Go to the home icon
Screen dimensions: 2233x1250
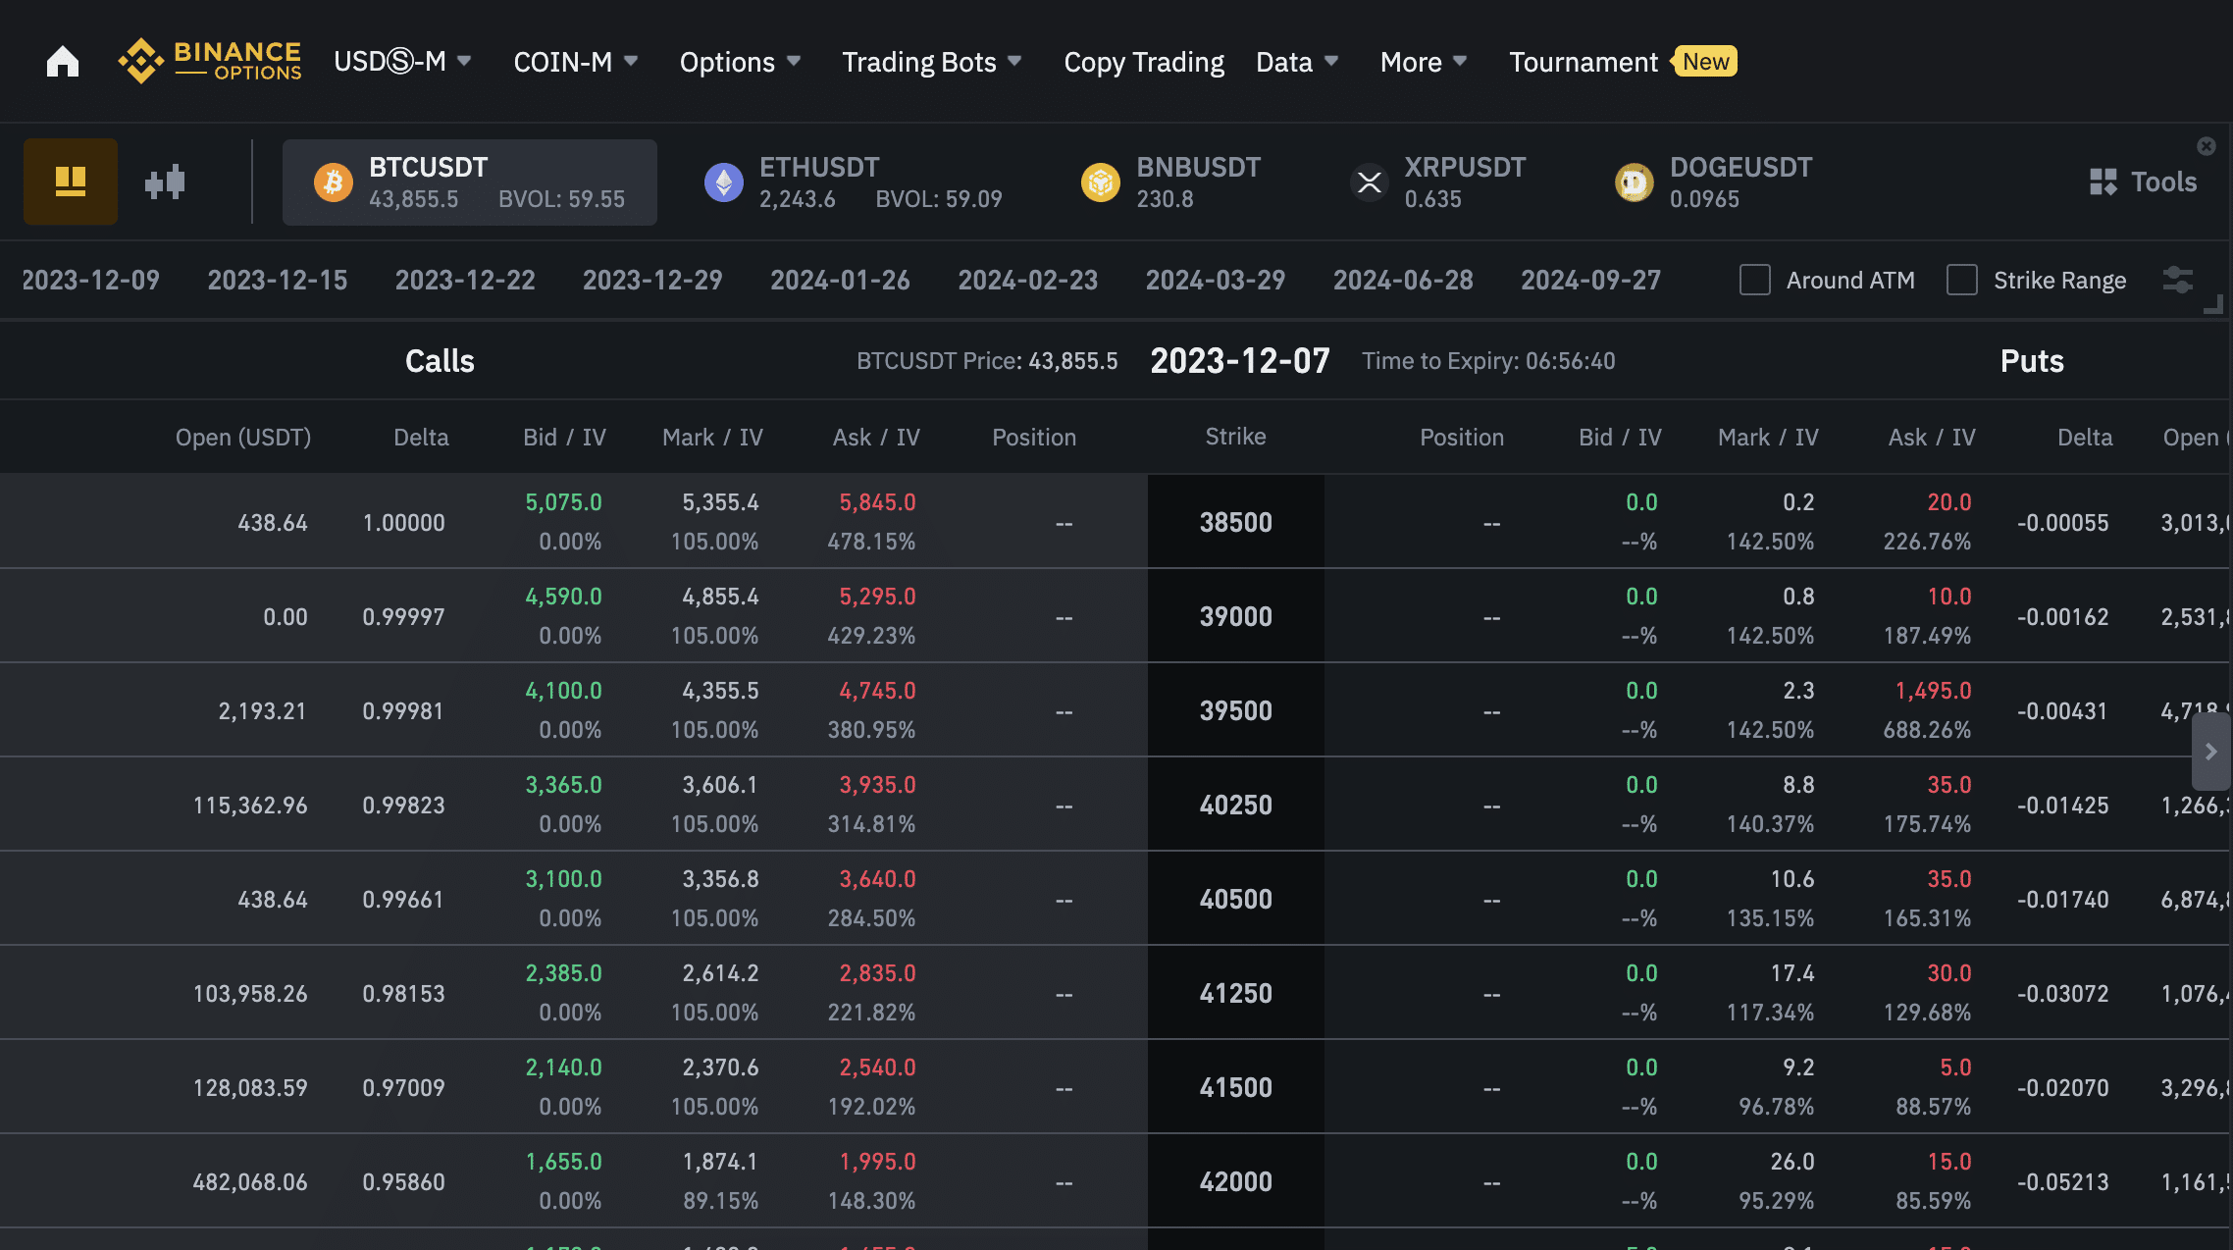click(x=63, y=62)
